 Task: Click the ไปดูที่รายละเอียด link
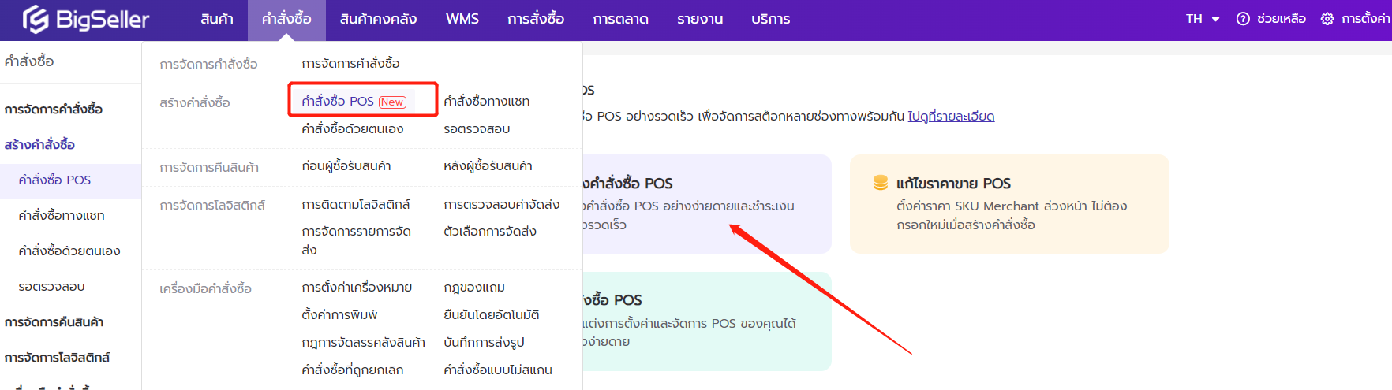click(x=951, y=117)
